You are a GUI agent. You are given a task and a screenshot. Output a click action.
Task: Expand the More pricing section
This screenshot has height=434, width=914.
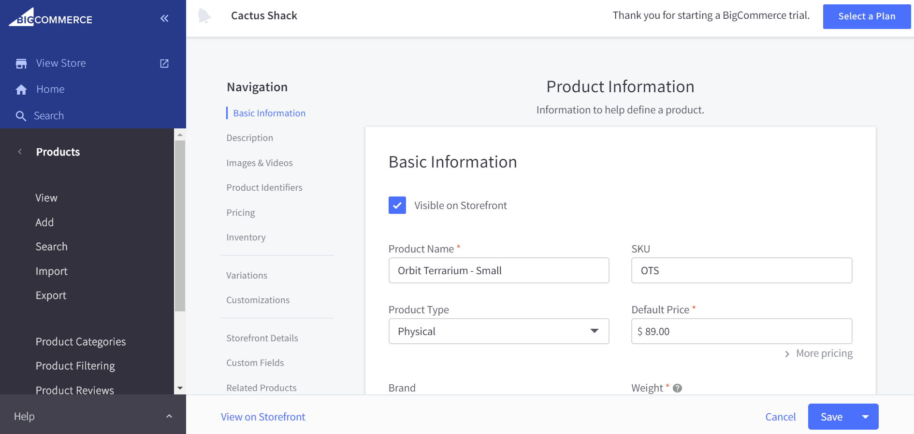tap(819, 353)
